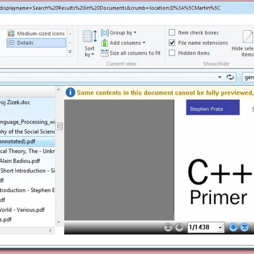Click the file list vertical scrollbar thumb
This screenshot has width=254, height=254.
59,126
